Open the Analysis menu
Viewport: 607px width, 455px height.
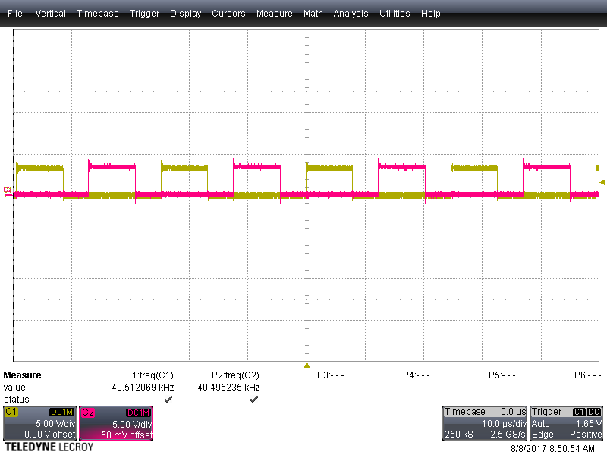click(x=351, y=14)
